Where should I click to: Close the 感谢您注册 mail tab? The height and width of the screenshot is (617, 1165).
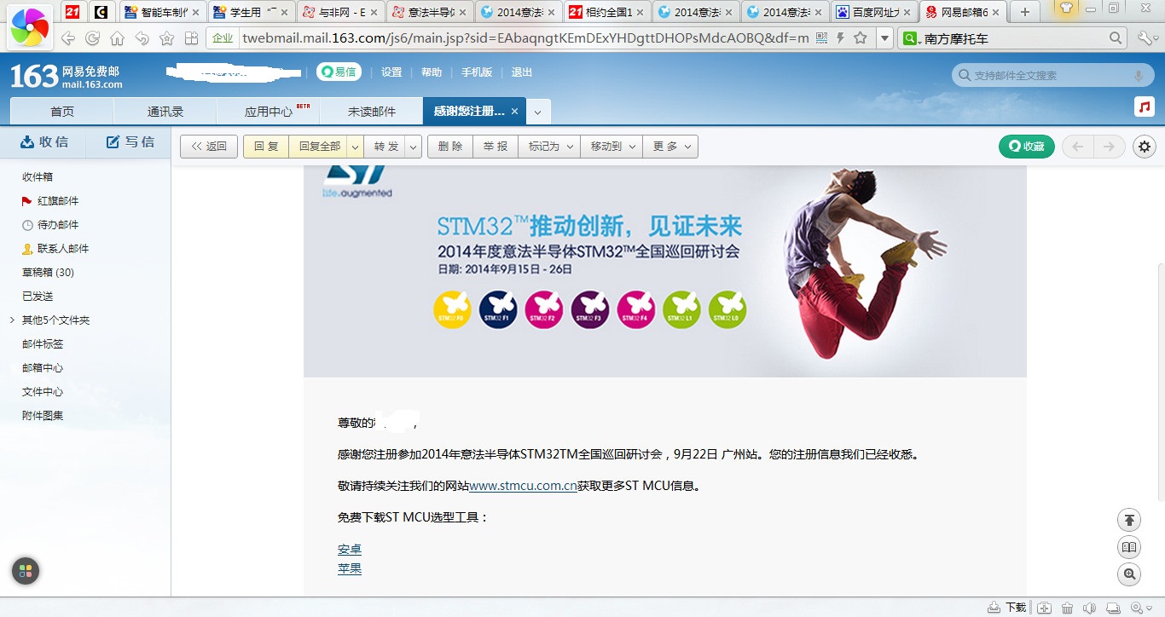513,112
